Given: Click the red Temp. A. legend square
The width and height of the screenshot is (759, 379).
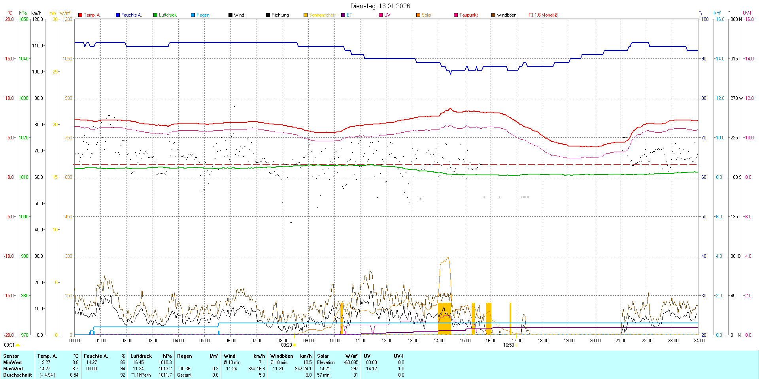Looking at the screenshot, I should (x=80, y=15).
